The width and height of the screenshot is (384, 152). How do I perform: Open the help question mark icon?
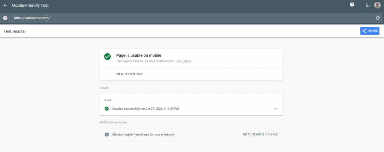tap(352, 4)
